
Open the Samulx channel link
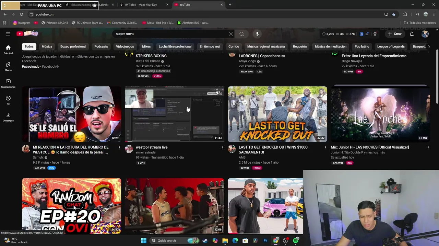pos(38,158)
